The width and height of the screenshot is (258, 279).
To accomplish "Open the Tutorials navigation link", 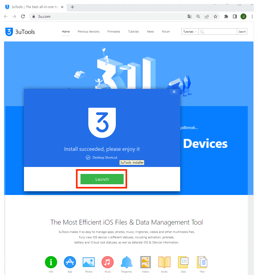I will click(134, 32).
